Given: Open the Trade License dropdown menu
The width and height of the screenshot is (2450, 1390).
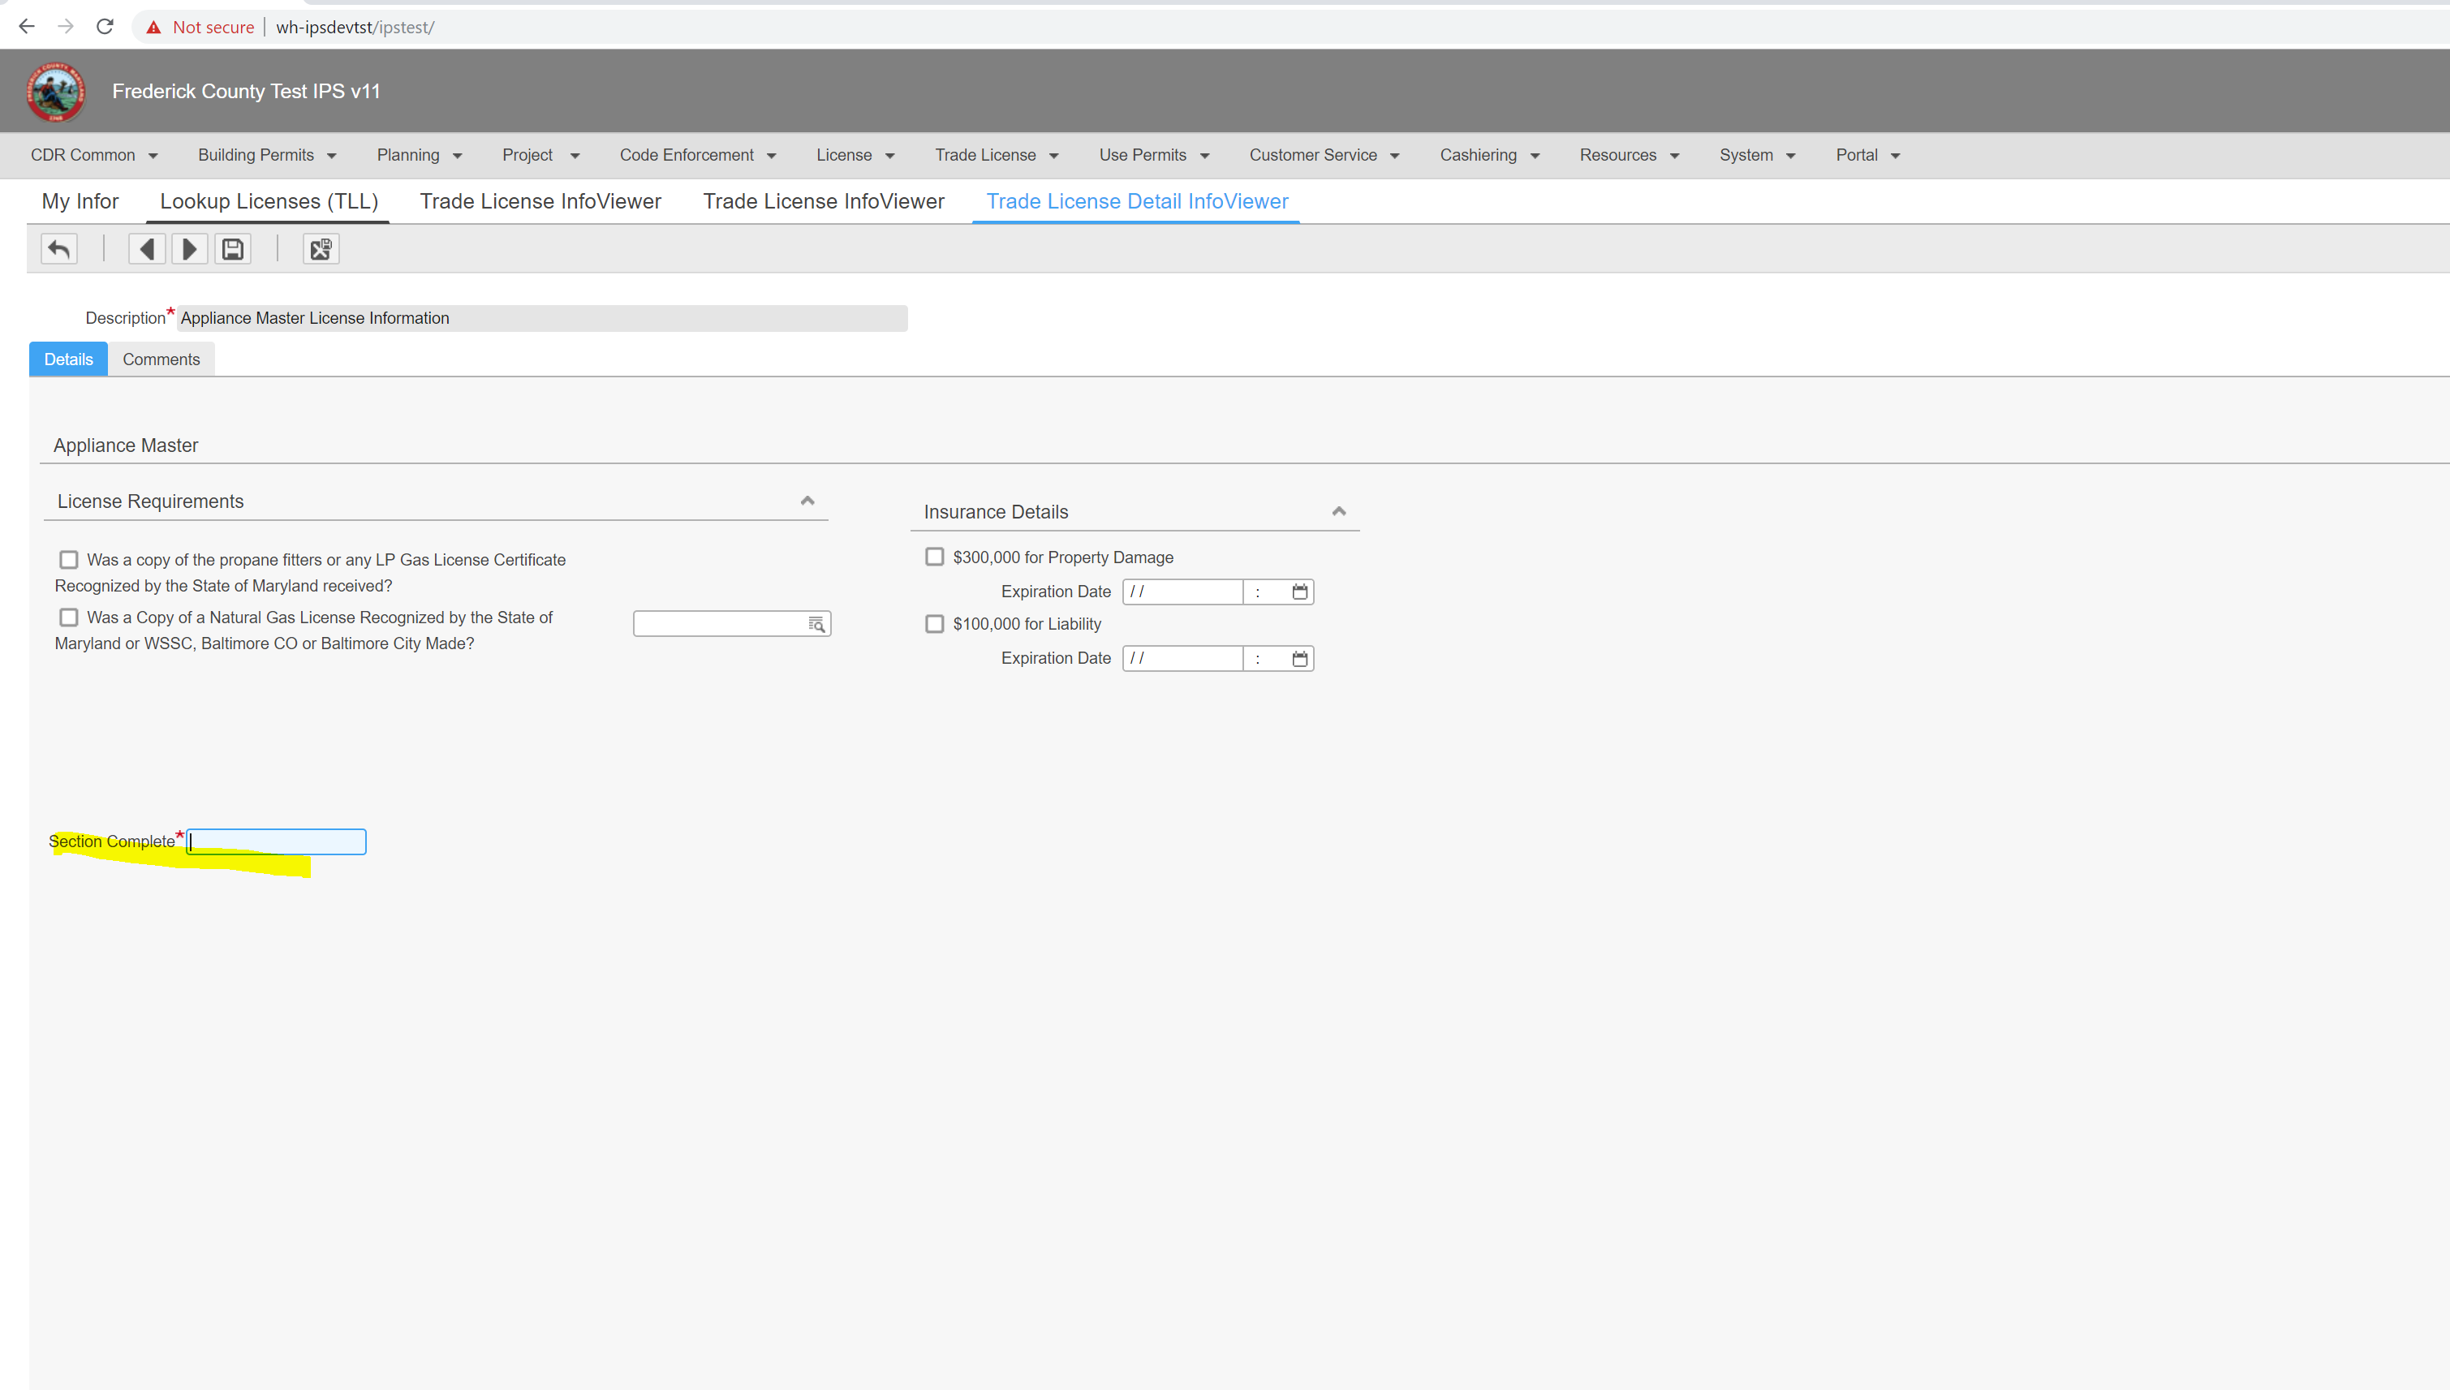Looking at the screenshot, I should 996,155.
